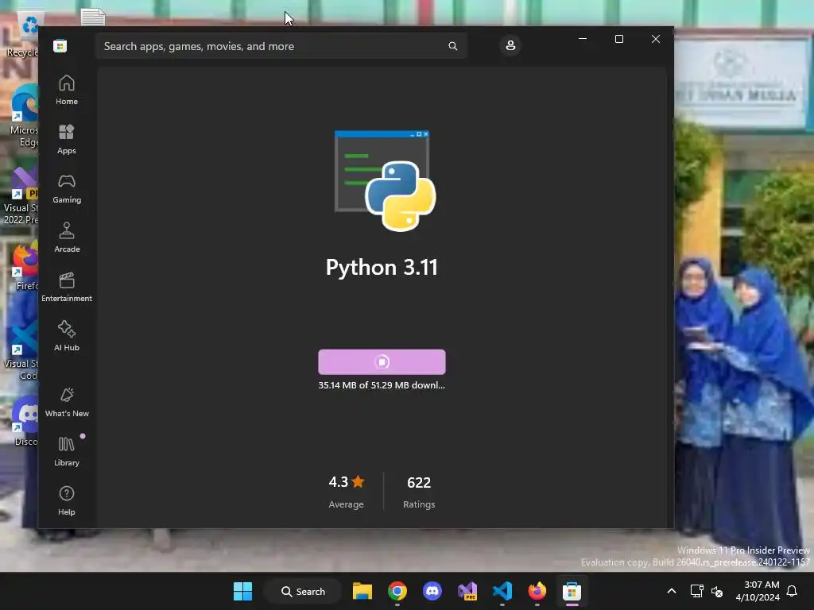The image size is (814, 610).
Task: Click the muted volume tray icon
Action: coord(717,591)
